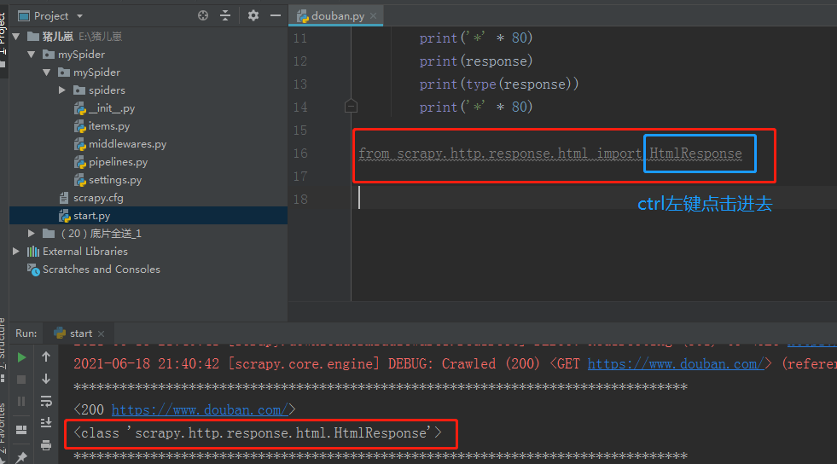The width and height of the screenshot is (837, 464).
Task: Click the Pause Output icon
Action: pyautogui.click(x=21, y=401)
